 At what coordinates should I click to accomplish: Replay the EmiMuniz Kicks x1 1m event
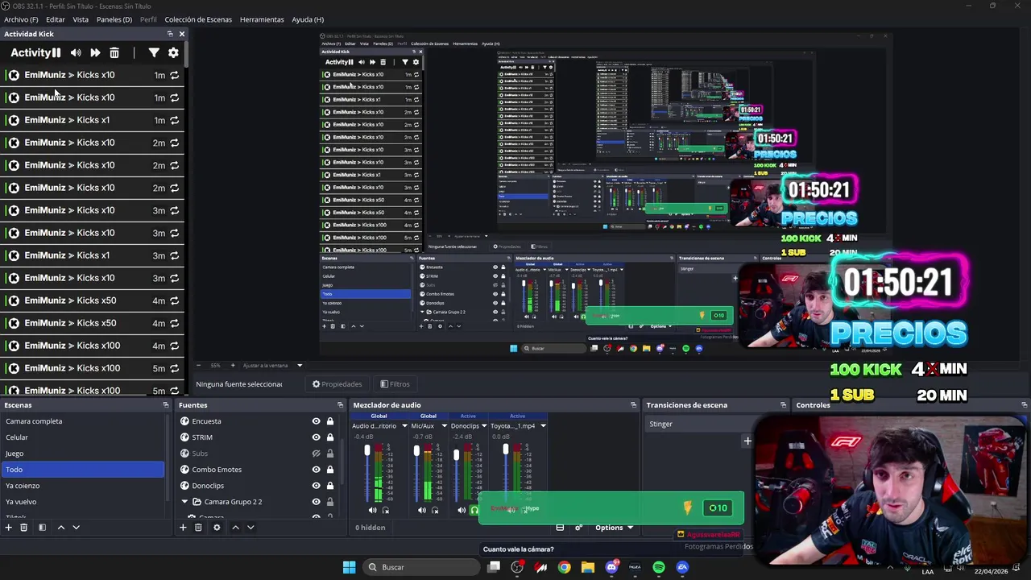tap(174, 120)
